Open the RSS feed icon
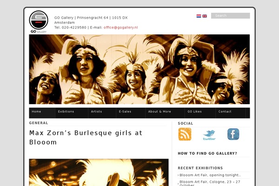279x186 pixels. (x=185, y=134)
